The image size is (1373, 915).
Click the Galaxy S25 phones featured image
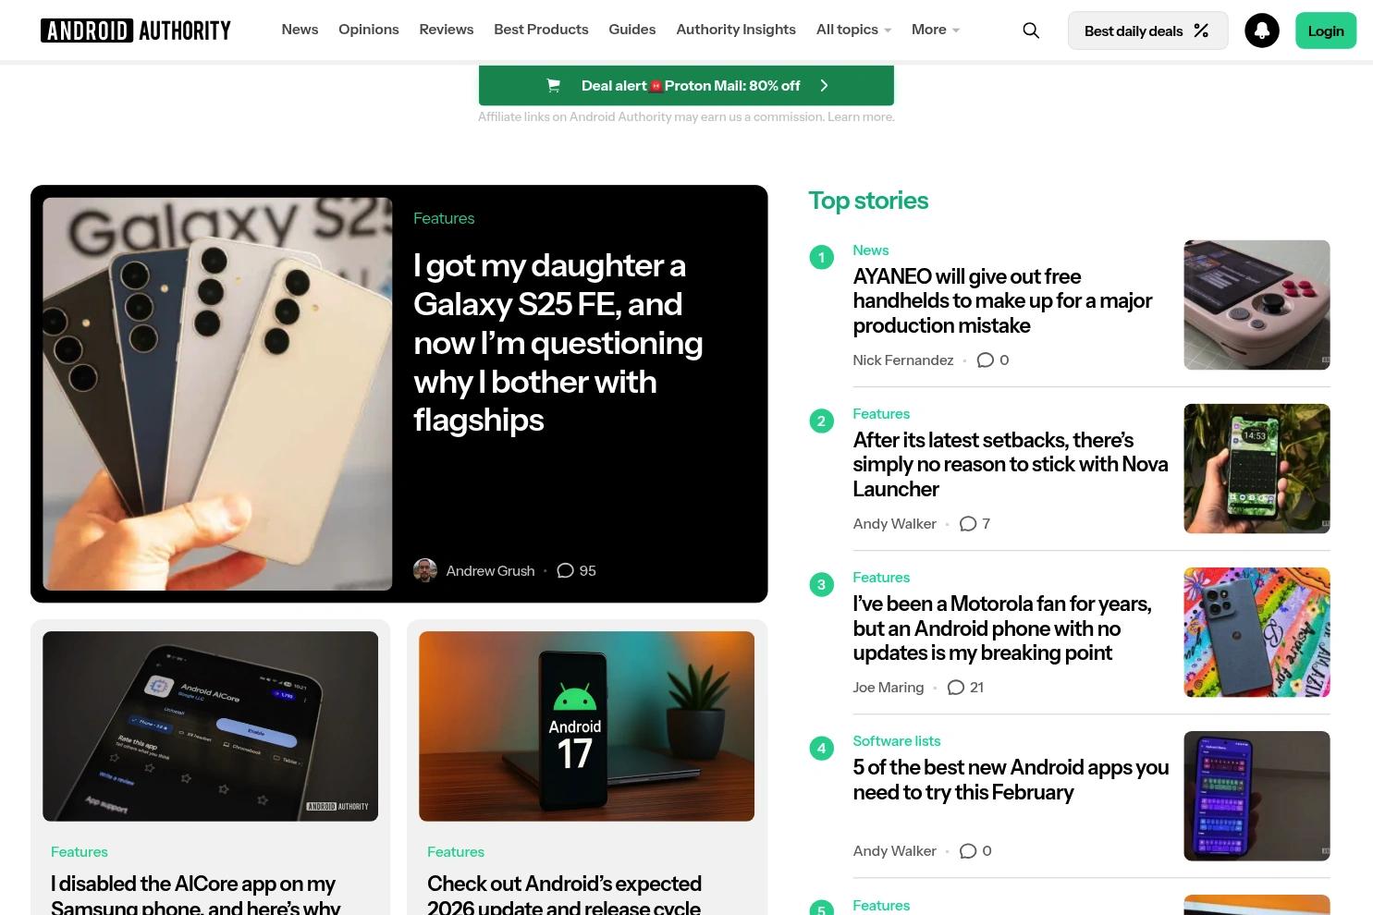click(217, 394)
